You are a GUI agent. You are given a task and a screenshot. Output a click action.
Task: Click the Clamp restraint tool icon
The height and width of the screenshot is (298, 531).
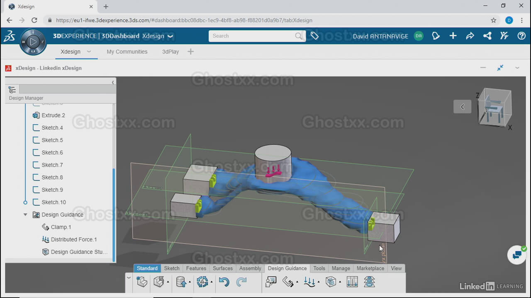click(288, 282)
